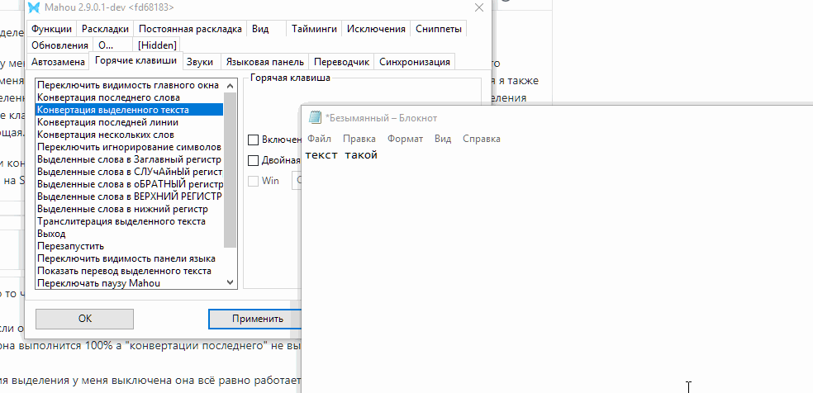Close the Mahou settings window
This screenshot has height=393, width=813.
[x=479, y=7]
